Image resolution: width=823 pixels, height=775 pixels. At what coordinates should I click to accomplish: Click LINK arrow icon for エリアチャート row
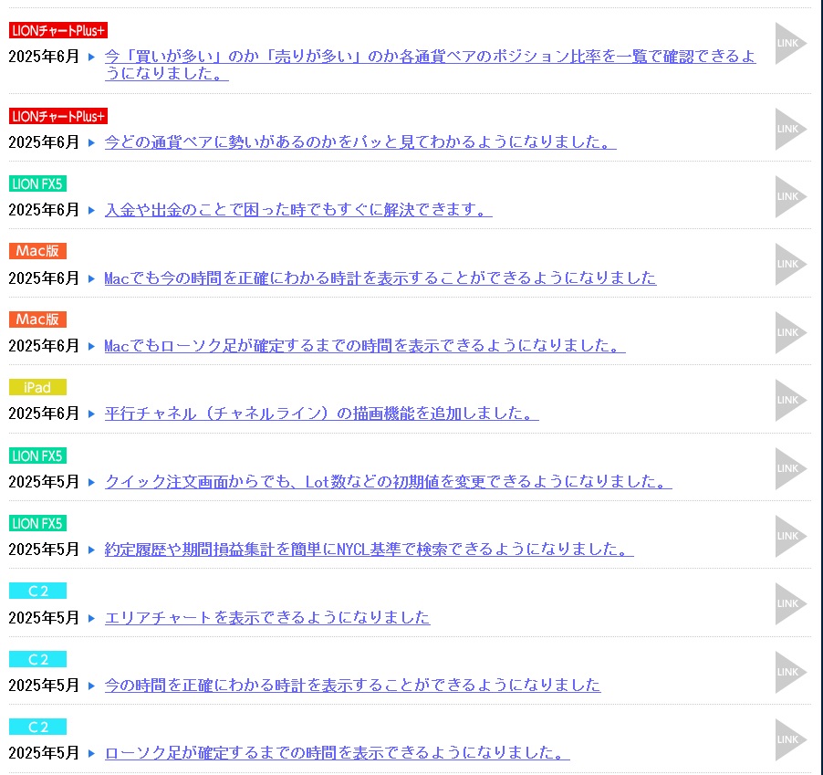(790, 603)
